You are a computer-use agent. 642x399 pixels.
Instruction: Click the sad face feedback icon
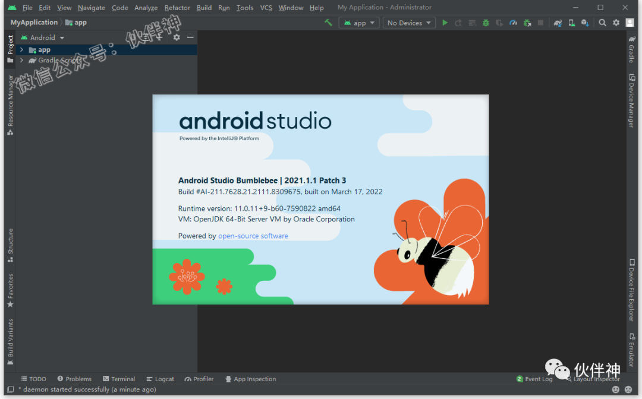point(628,389)
